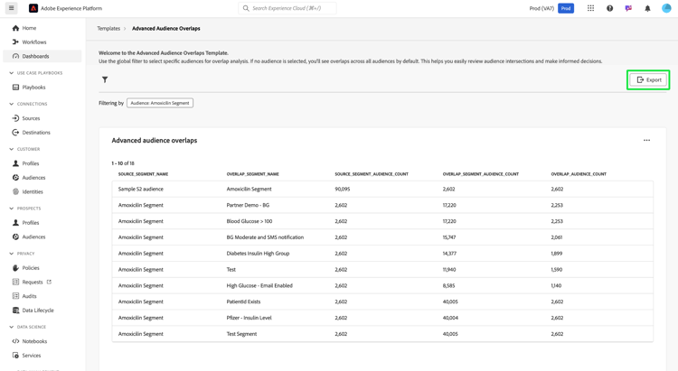The width and height of the screenshot is (678, 371).
Task: Go to Destinations in the sidebar
Action: (x=36, y=133)
